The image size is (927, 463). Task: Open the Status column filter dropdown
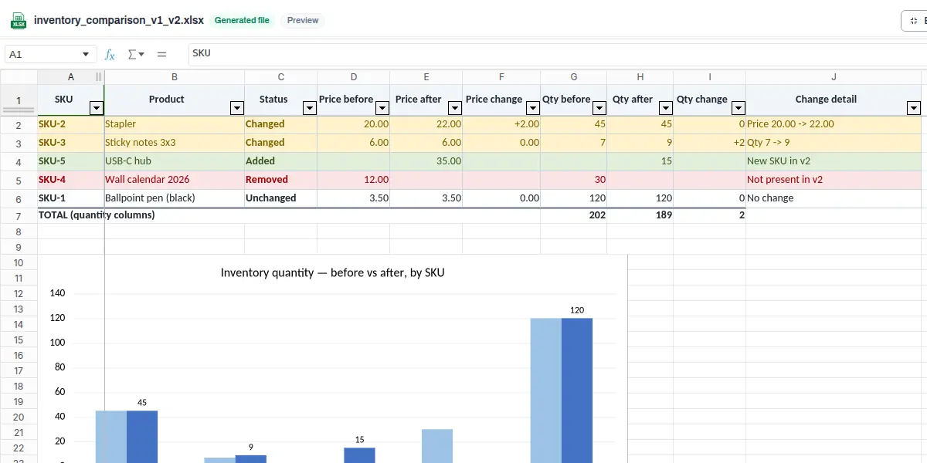310,108
